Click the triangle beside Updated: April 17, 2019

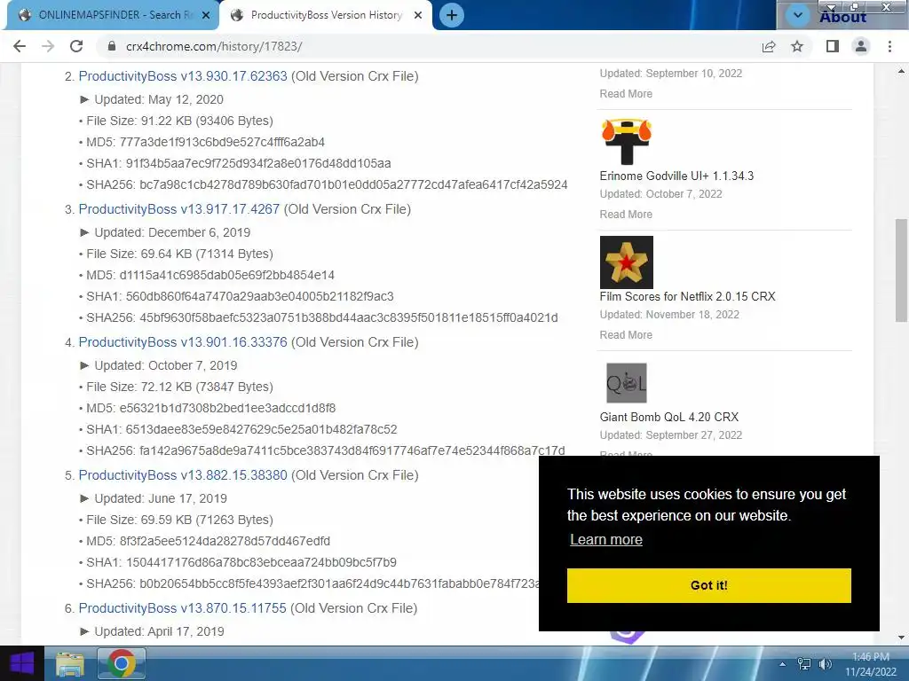click(x=84, y=631)
